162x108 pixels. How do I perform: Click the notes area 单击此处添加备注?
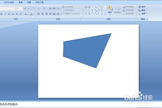point(9,104)
